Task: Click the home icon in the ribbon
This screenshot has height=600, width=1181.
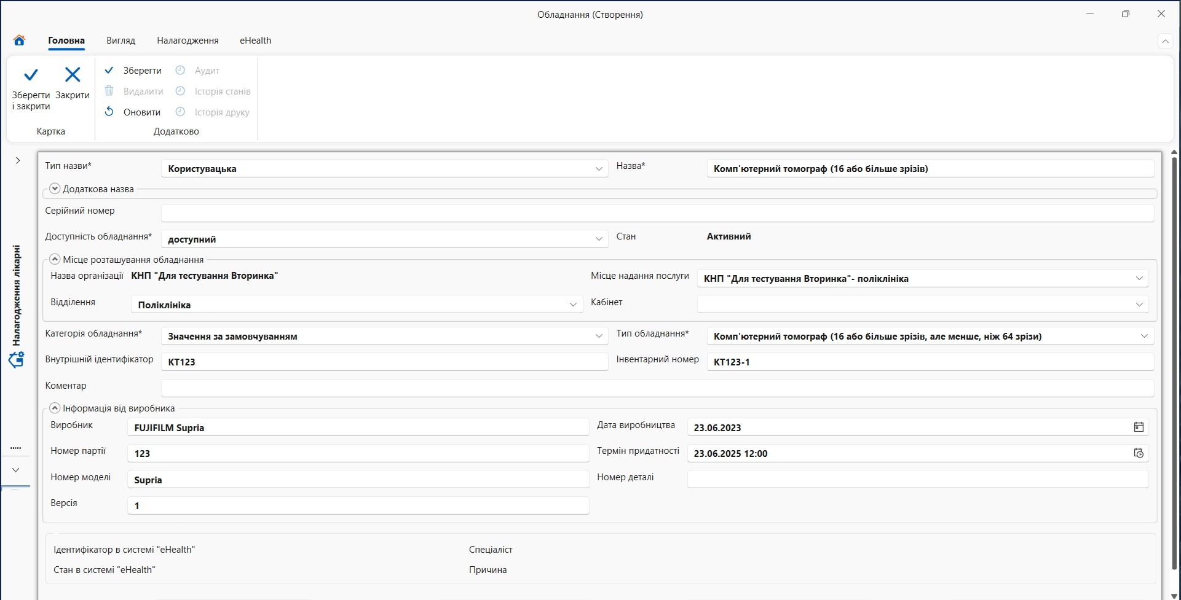Action: [19, 41]
